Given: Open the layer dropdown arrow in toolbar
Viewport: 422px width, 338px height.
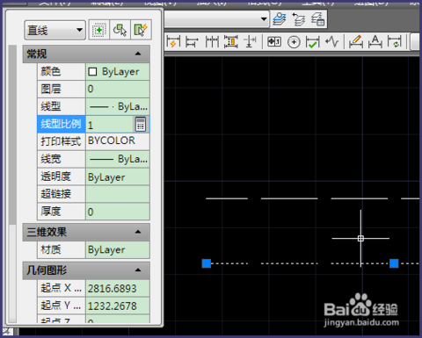Looking at the screenshot, I should coord(264,19).
